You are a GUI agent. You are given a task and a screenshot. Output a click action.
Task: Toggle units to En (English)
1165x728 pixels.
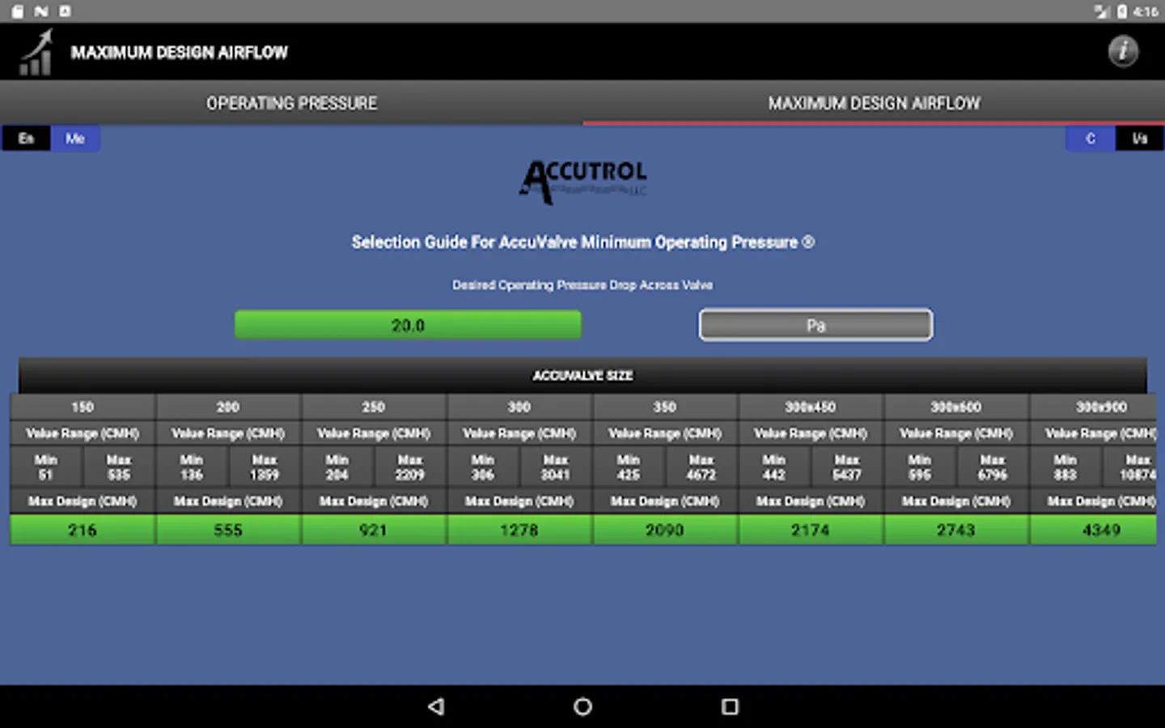coord(27,138)
